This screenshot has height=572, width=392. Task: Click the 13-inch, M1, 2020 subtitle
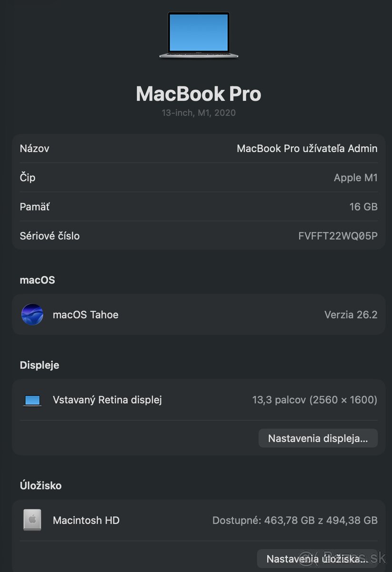tap(198, 112)
